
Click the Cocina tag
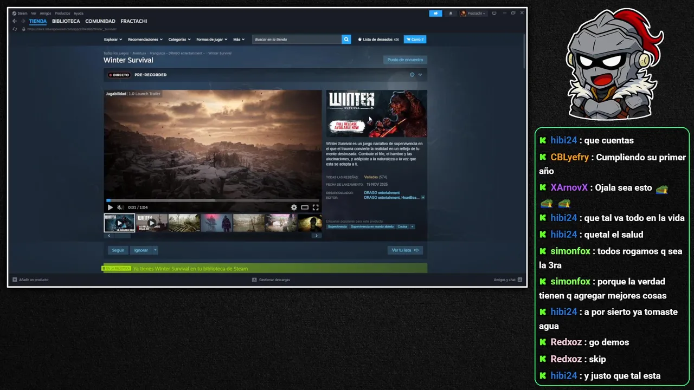tap(402, 226)
